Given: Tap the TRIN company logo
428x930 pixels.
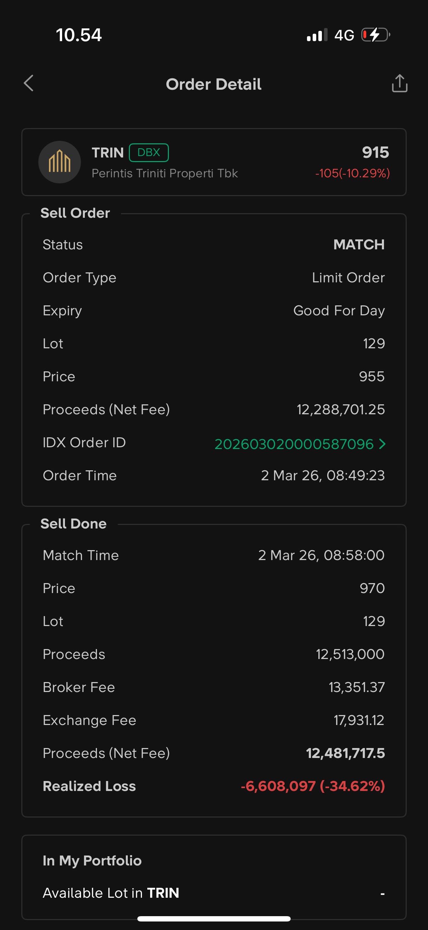Looking at the screenshot, I should (60, 162).
